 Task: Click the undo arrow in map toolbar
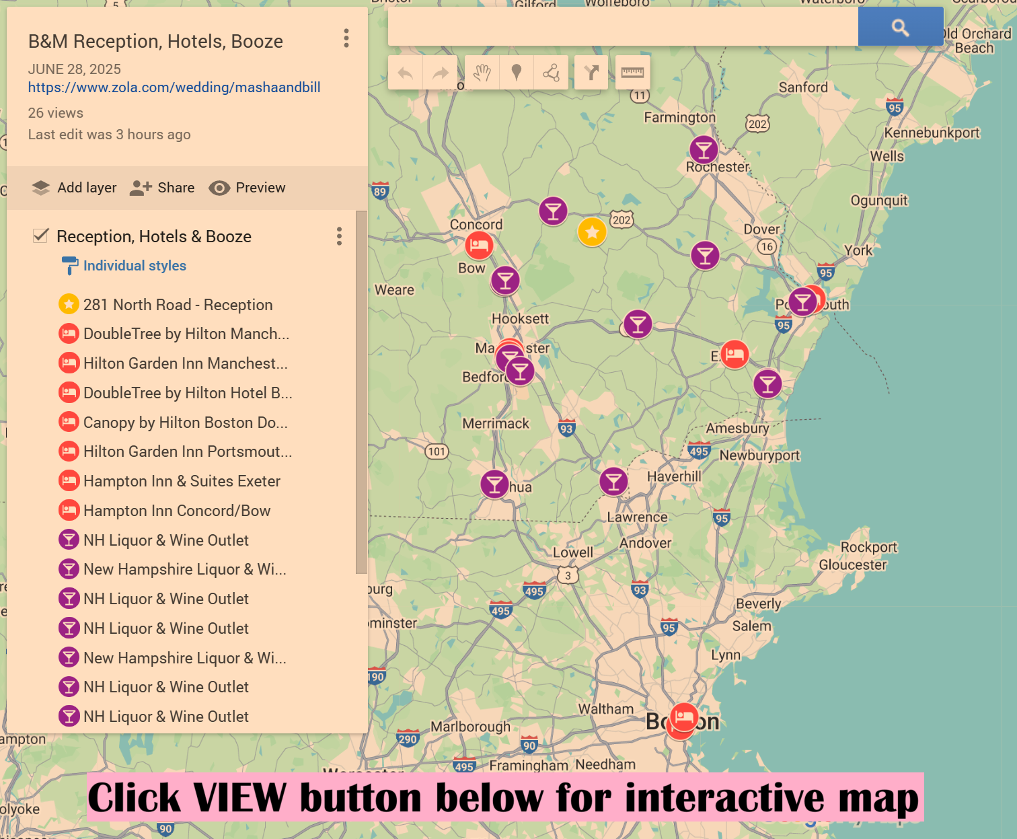click(x=406, y=73)
